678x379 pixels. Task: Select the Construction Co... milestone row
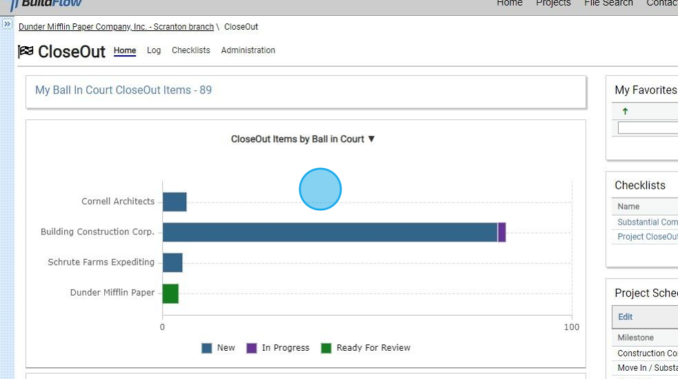coord(647,354)
